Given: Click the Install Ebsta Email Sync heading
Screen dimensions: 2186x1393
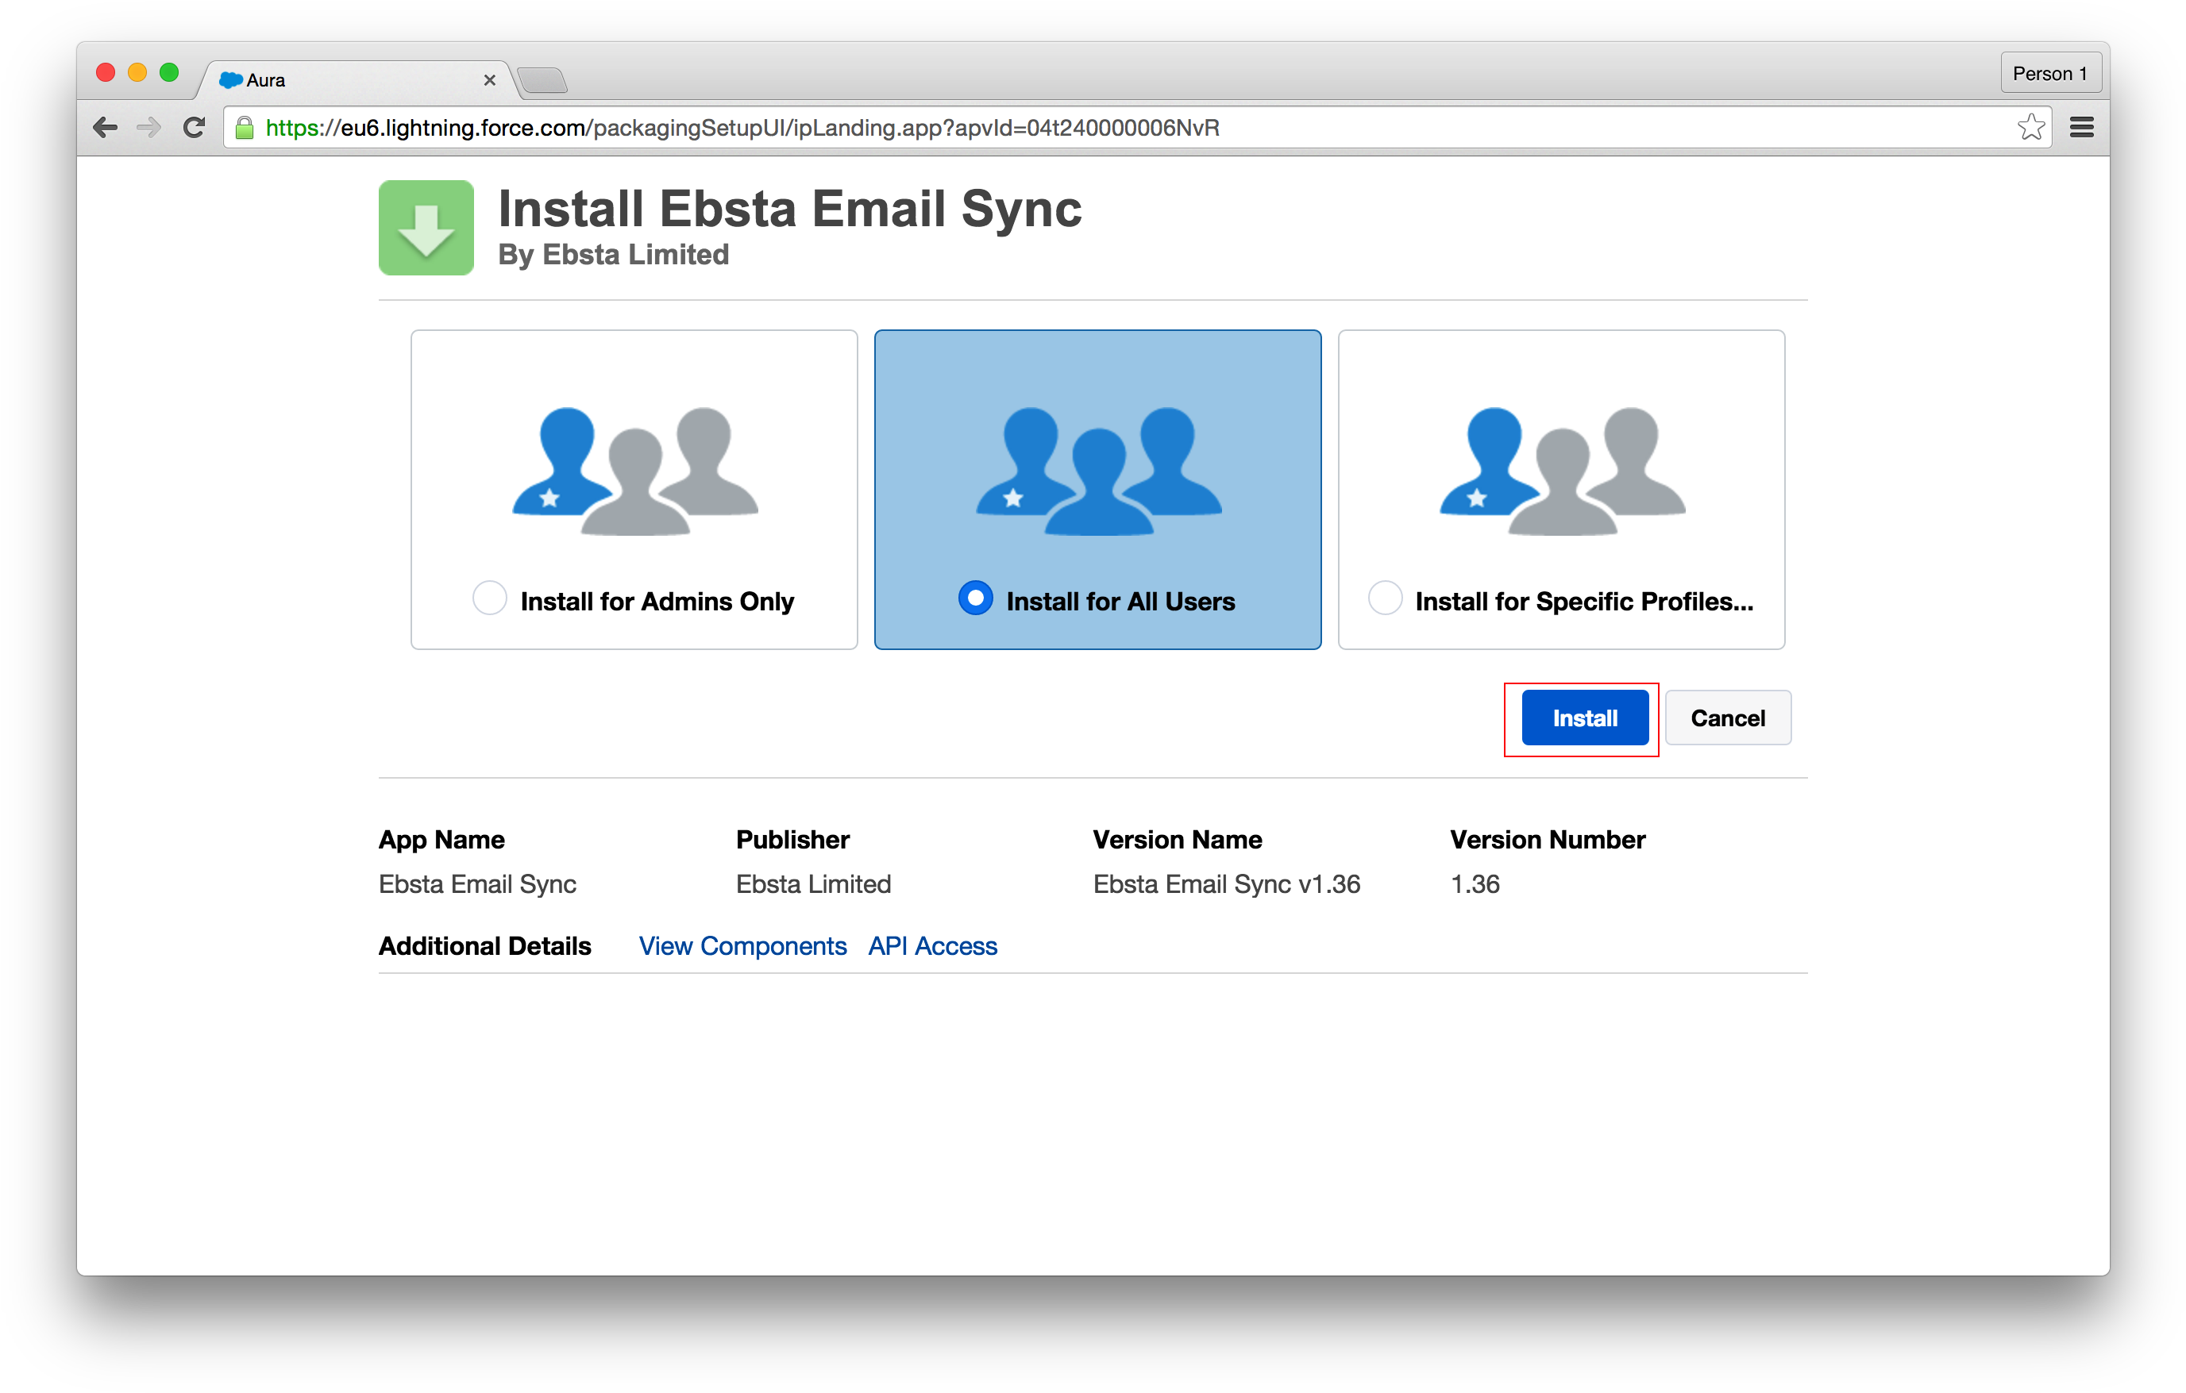Looking at the screenshot, I should point(790,209).
